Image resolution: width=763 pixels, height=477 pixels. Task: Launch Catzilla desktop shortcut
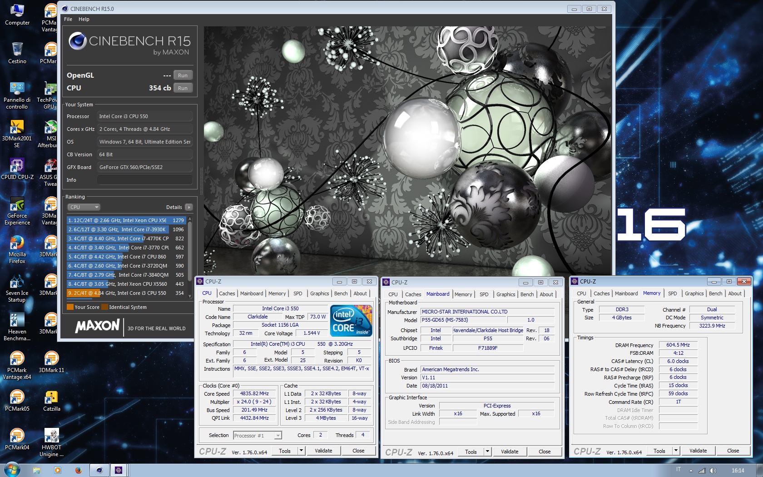(x=51, y=401)
